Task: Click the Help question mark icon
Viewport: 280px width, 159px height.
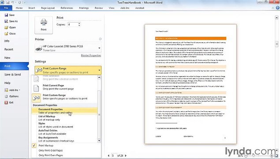Action: click(277, 8)
